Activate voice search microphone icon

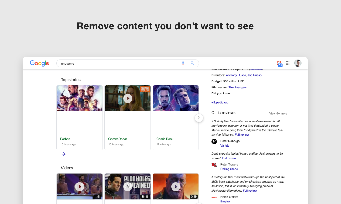(x=183, y=63)
